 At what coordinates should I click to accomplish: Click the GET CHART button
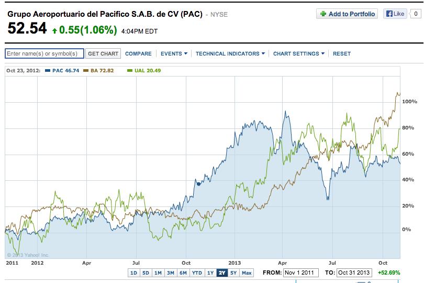click(x=103, y=53)
